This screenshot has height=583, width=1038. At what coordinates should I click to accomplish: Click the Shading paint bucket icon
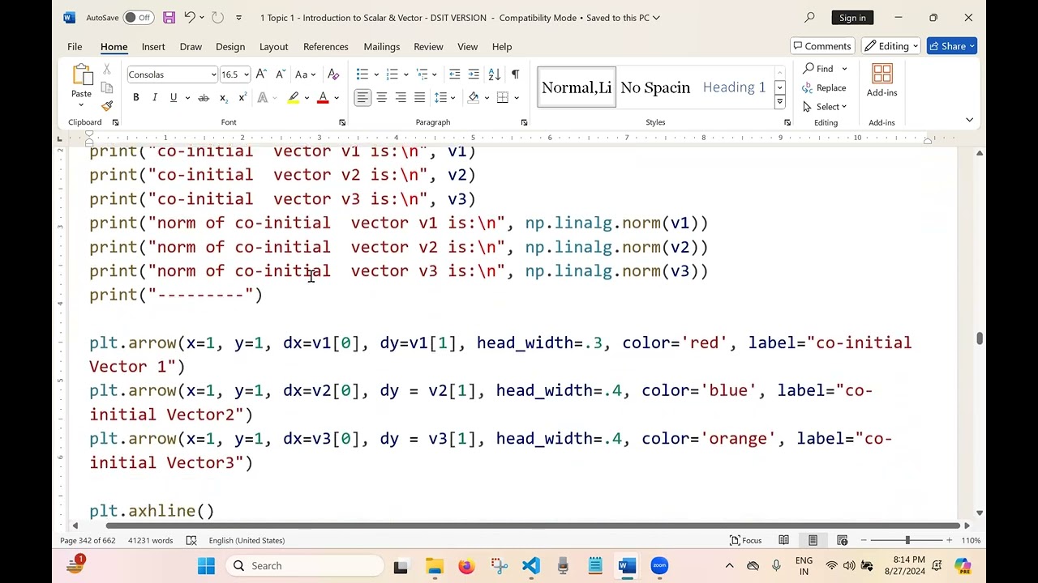(474, 98)
